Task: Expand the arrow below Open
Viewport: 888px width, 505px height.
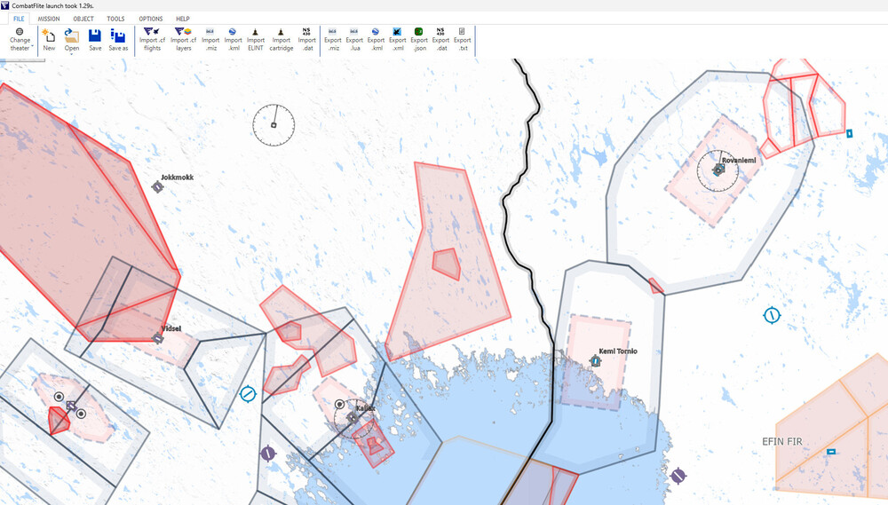Action: click(x=71, y=54)
